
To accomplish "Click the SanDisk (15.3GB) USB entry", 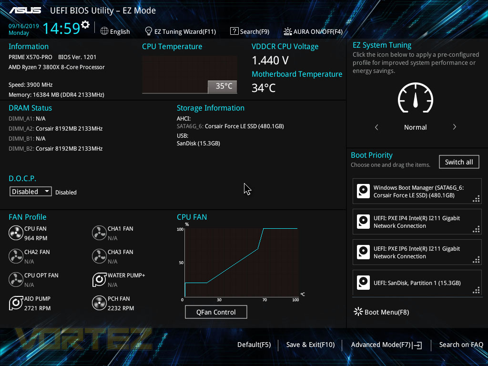I will tap(198, 143).
